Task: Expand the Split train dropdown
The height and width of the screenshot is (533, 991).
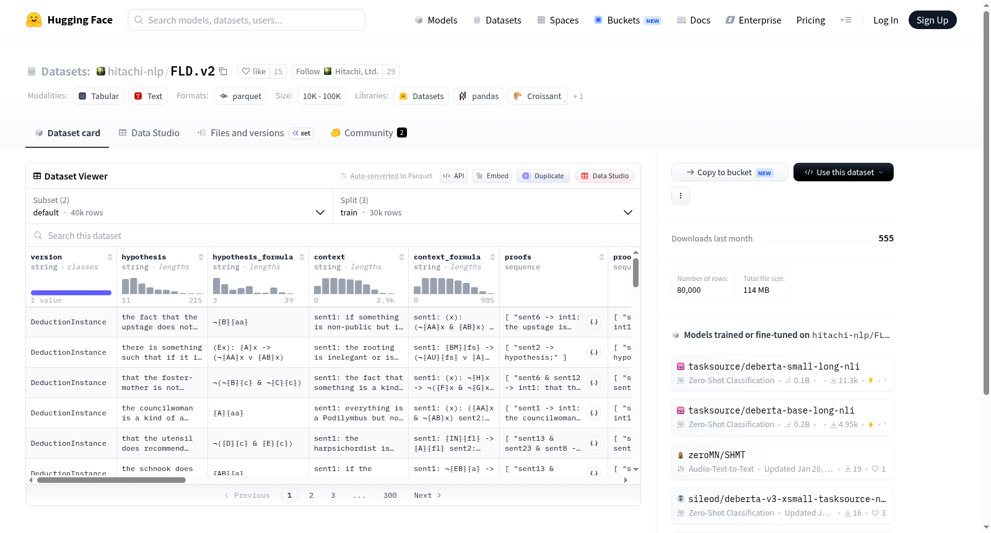Action: tap(487, 206)
